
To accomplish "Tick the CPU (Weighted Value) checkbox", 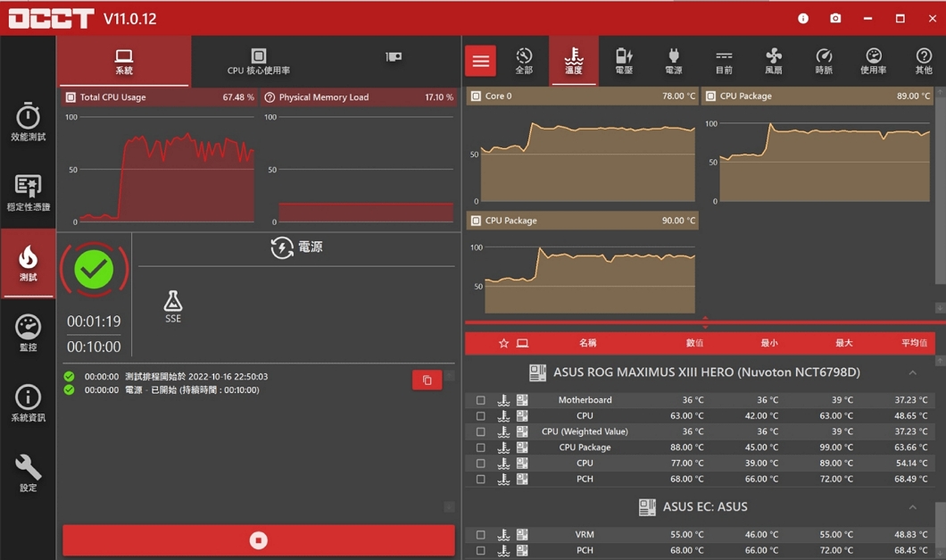I will click(x=481, y=431).
